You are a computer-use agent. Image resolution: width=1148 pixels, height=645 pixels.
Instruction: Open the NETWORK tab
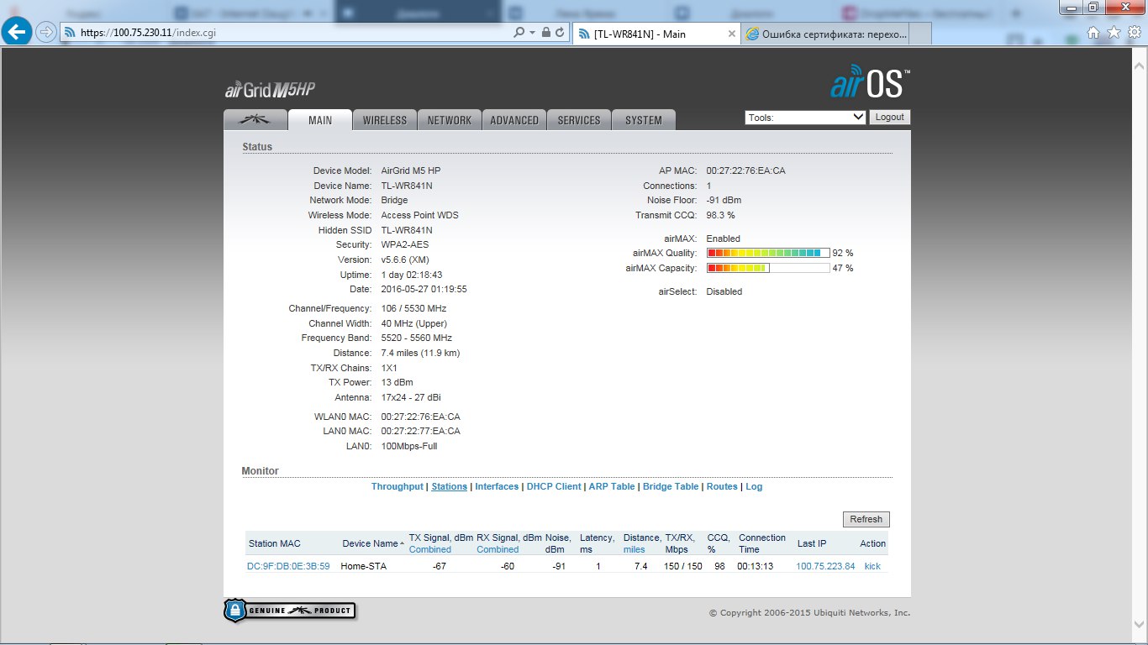pyautogui.click(x=450, y=120)
